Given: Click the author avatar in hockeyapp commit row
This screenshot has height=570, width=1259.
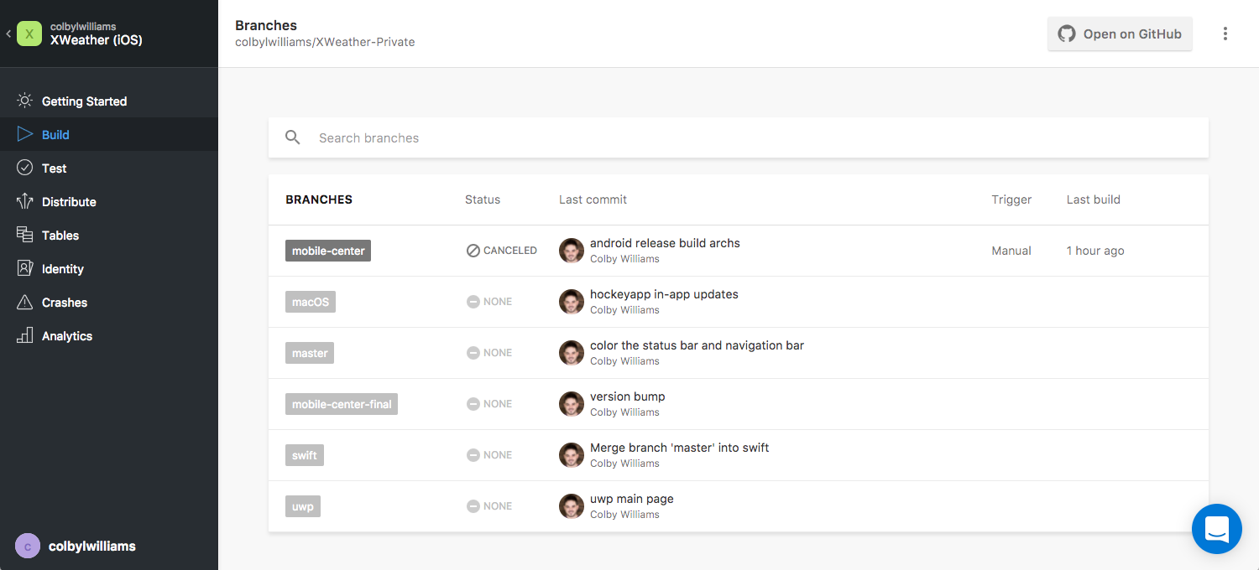Looking at the screenshot, I should [x=572, y=302].
